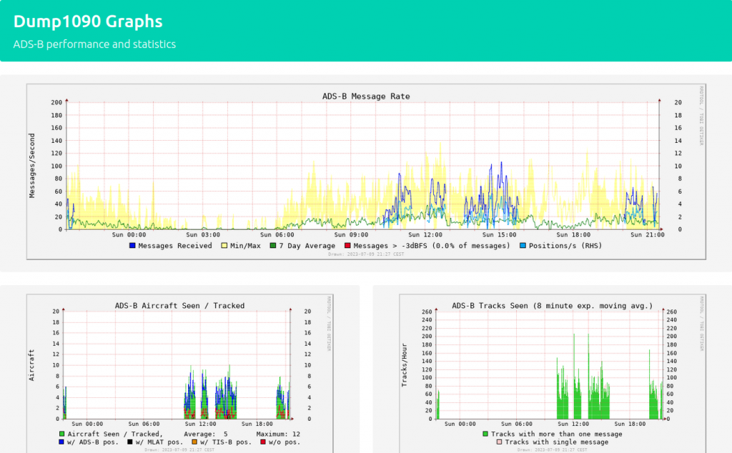
Task: Click the 'Messages/Second' y-axis label
Action: coord(31,166)
